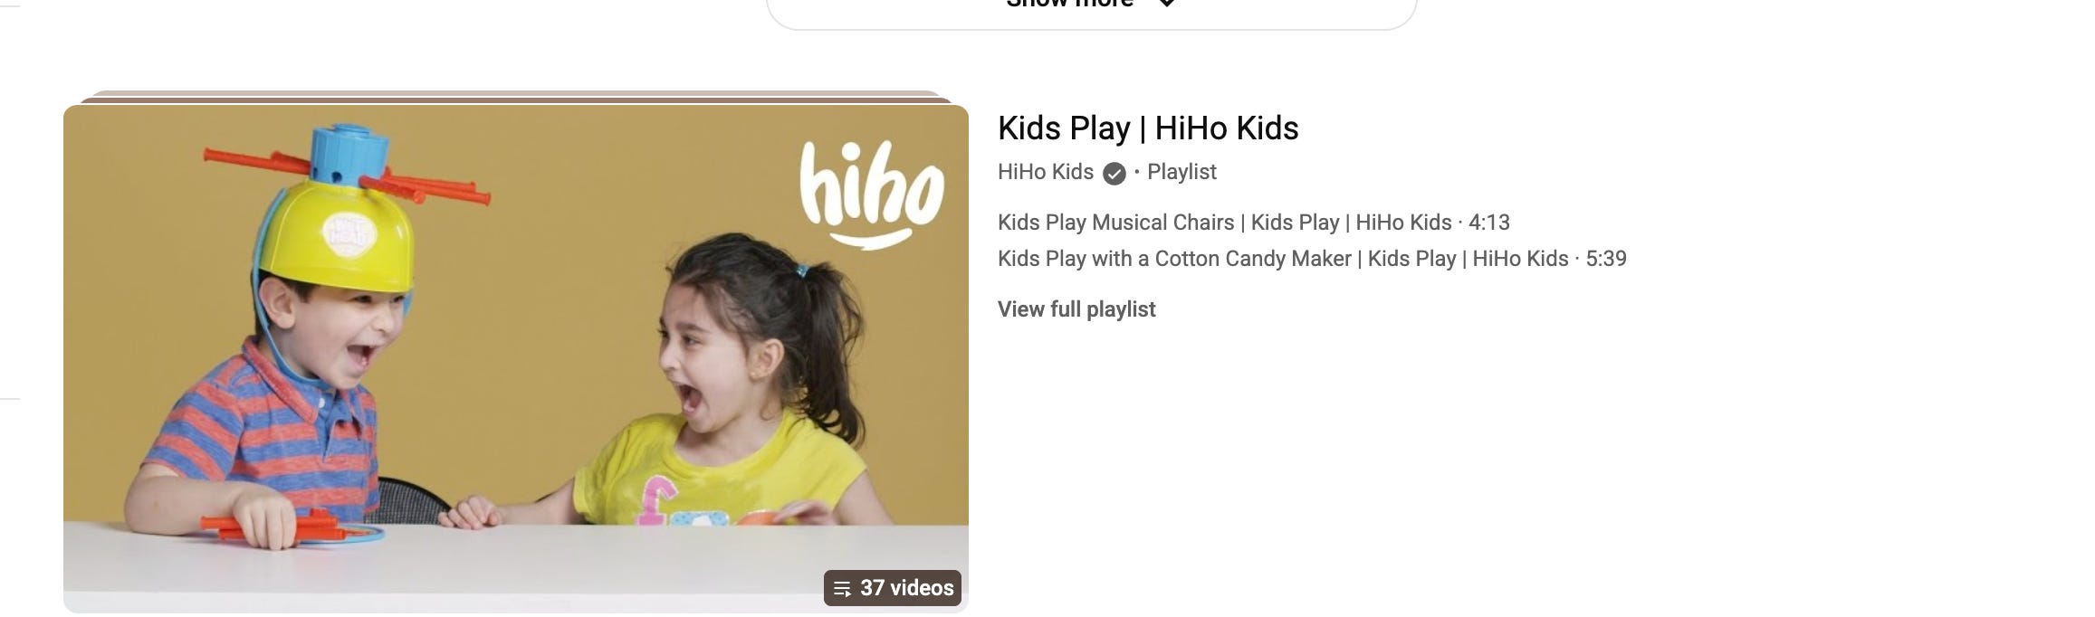
Task: Click View full playlist
Action: tap(1076, 309)
